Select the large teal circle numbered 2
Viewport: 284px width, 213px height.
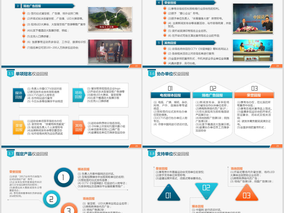coord(52,199)
